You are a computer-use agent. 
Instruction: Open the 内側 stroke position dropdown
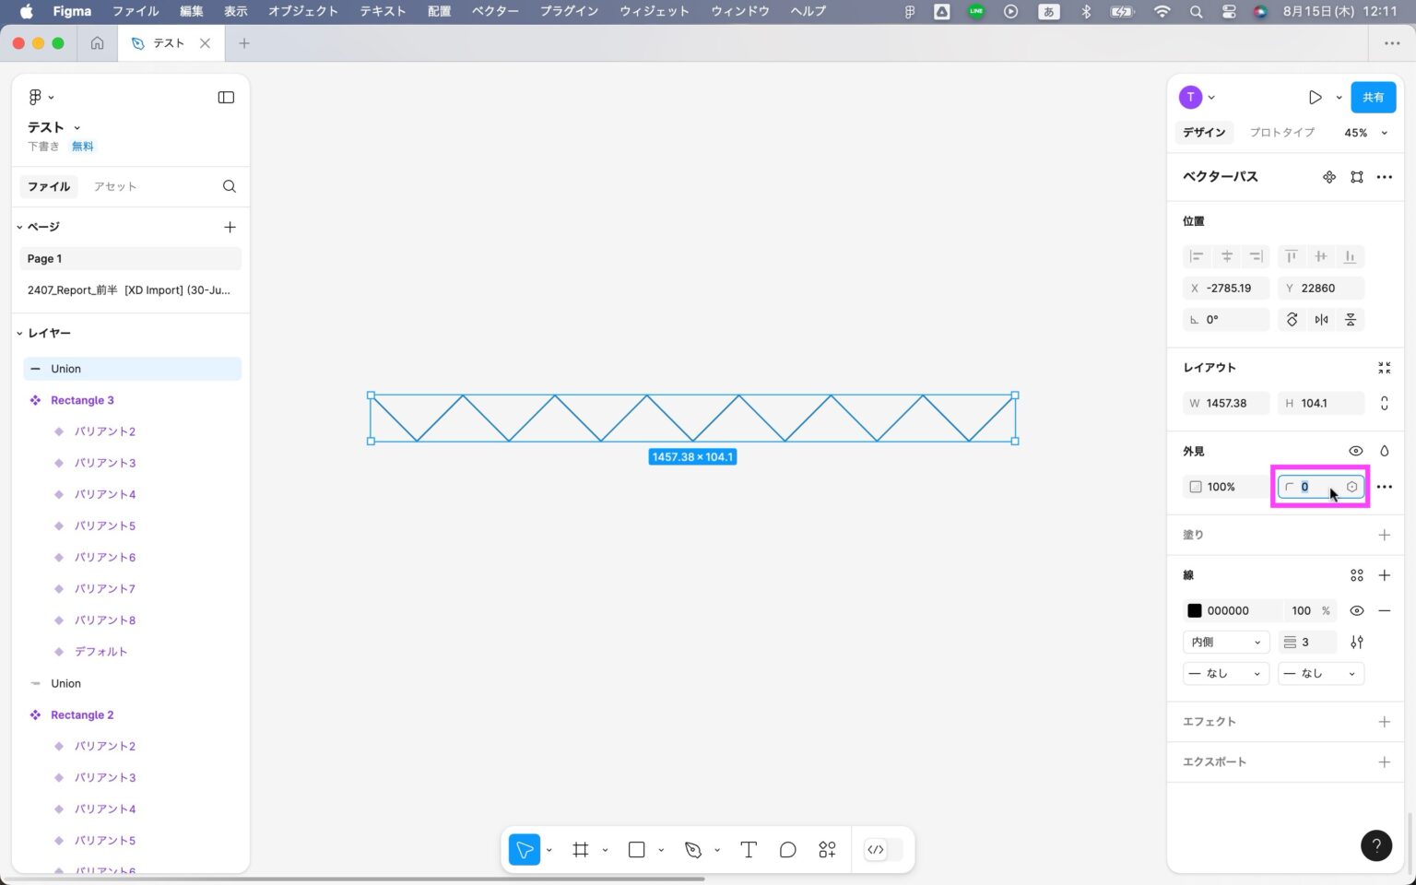pos(1225,642)
